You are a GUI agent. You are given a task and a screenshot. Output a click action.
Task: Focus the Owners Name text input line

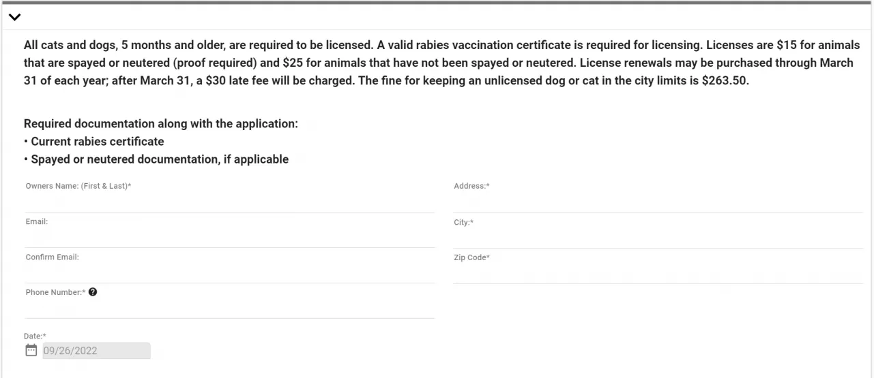(x=229, y=203)
